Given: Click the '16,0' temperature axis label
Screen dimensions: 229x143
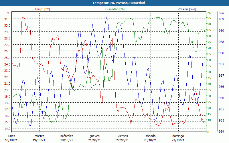Looking at the screenshot, I should (7, 116).
